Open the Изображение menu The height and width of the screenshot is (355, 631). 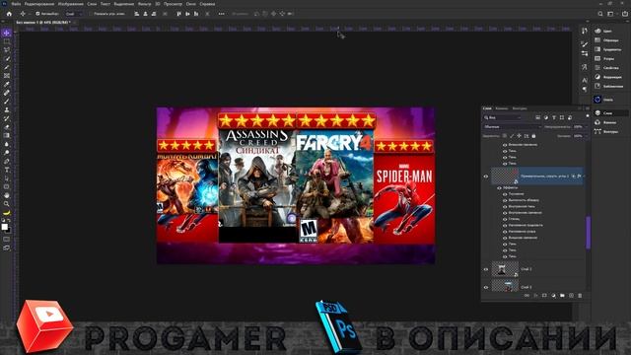pos(70,4)
